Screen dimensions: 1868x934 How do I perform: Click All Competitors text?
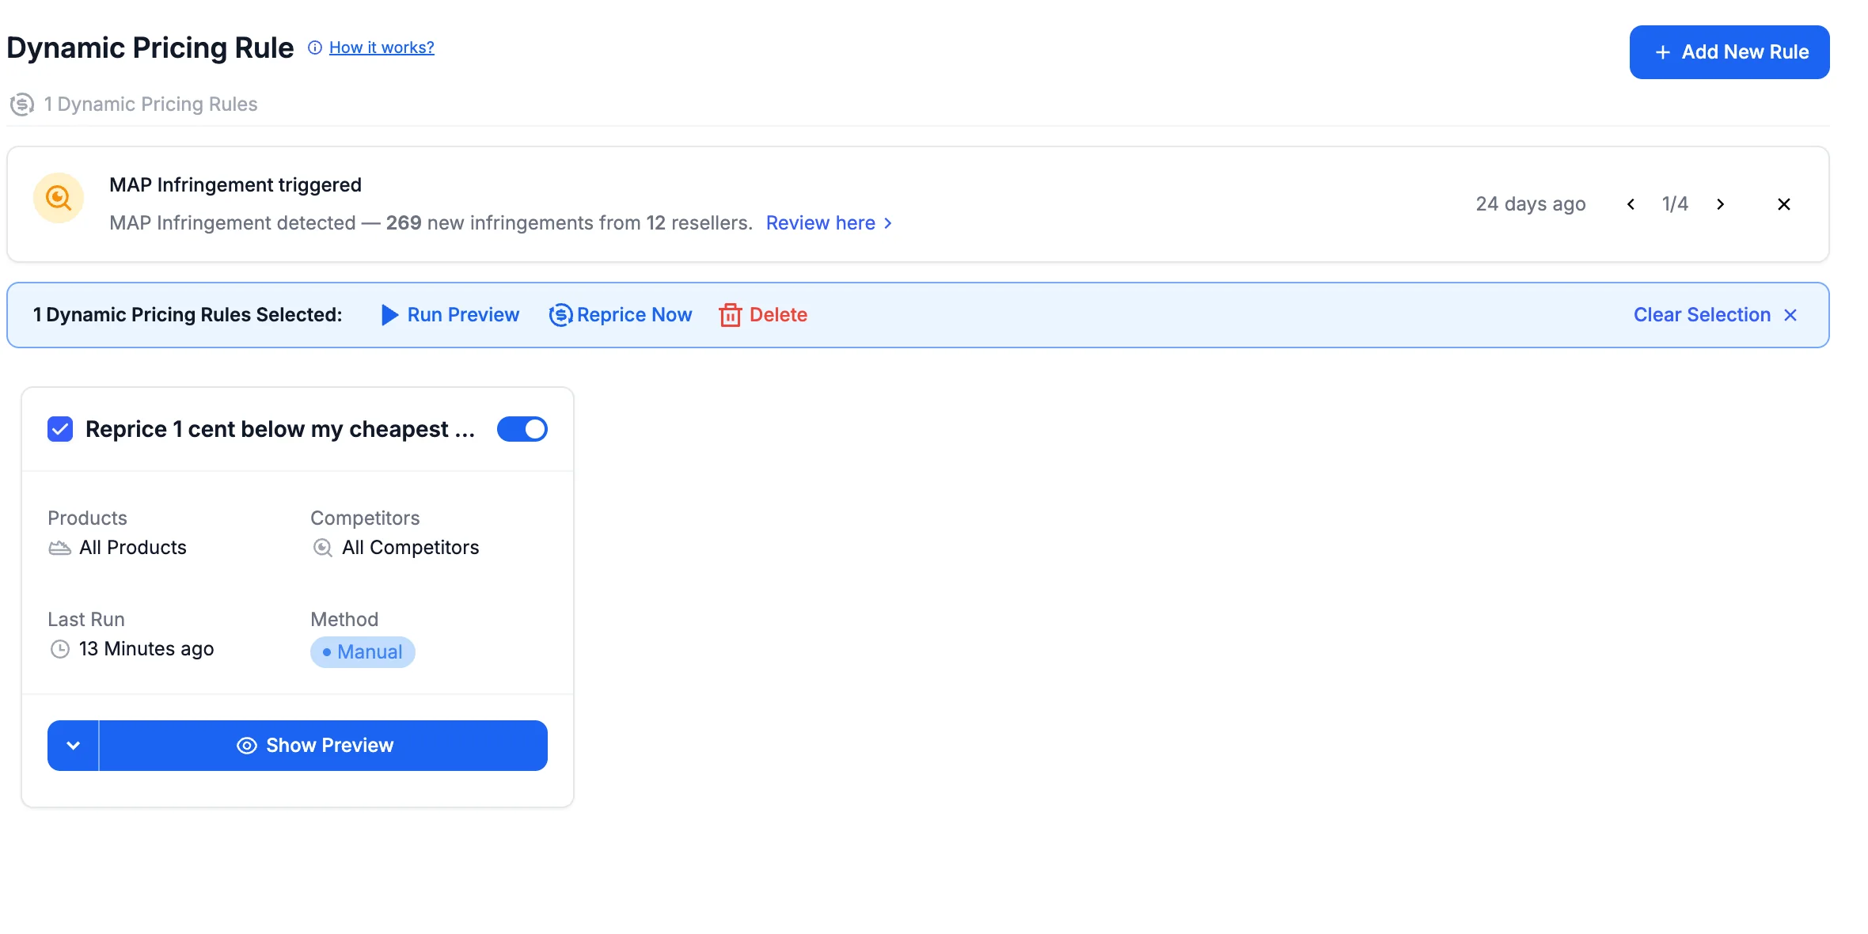coord(411,548)
